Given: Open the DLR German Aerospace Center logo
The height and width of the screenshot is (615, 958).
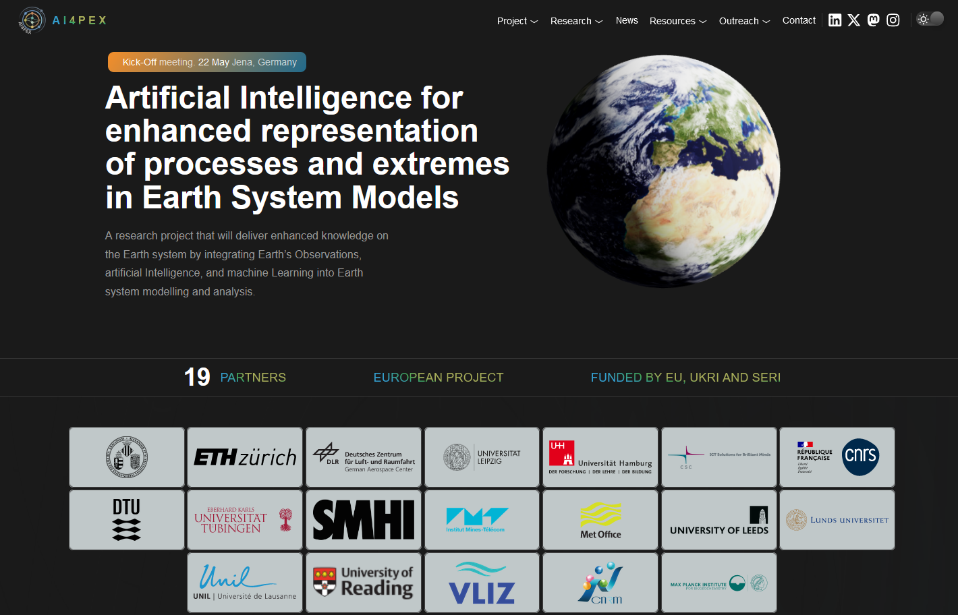Looking at the screenshot, I should [364, 457].
